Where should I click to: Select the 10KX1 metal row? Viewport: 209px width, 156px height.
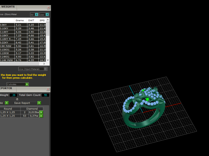(x=23, y=49)
